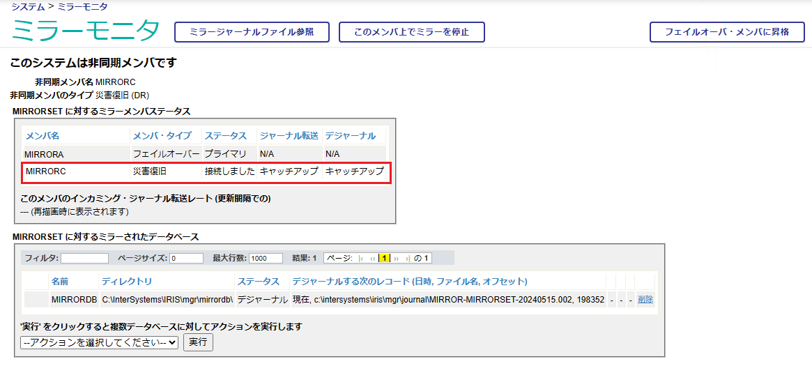This screenshot has height=366, width=812.
Task: Click the システム breadcrumb link
Action: pos(28,6)
